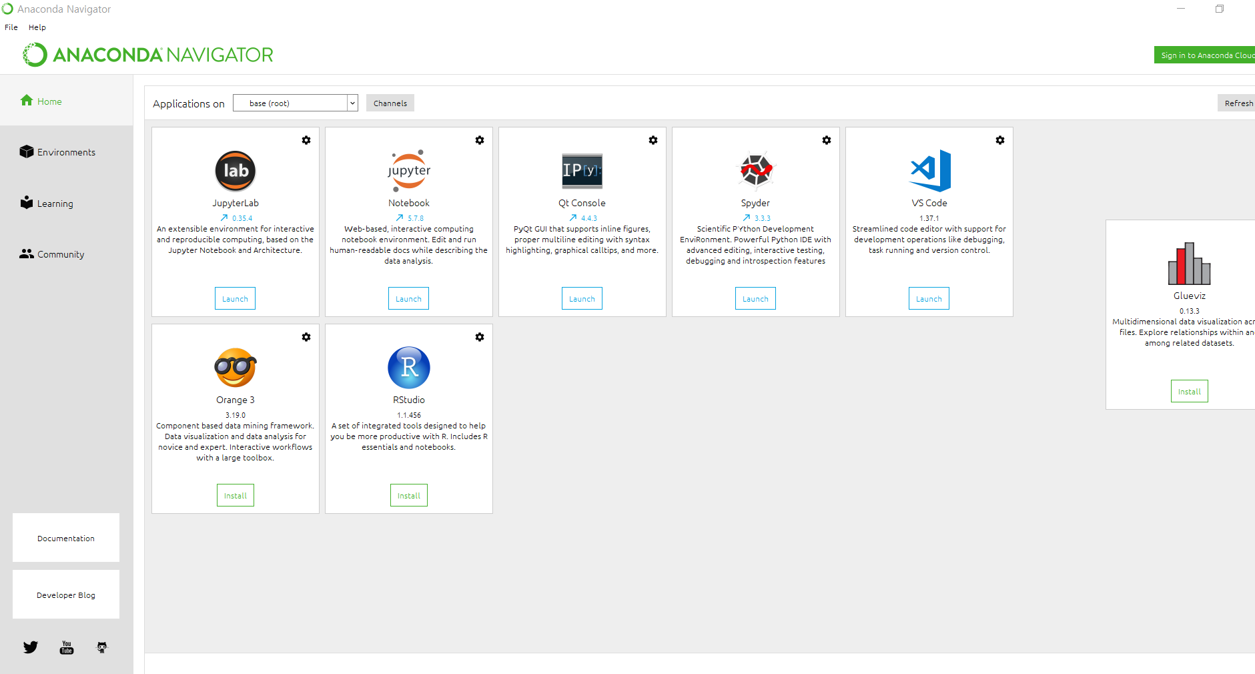1255x674 pixels.
Task: Click the Orange 3 logo
Action: pos(236,368)
